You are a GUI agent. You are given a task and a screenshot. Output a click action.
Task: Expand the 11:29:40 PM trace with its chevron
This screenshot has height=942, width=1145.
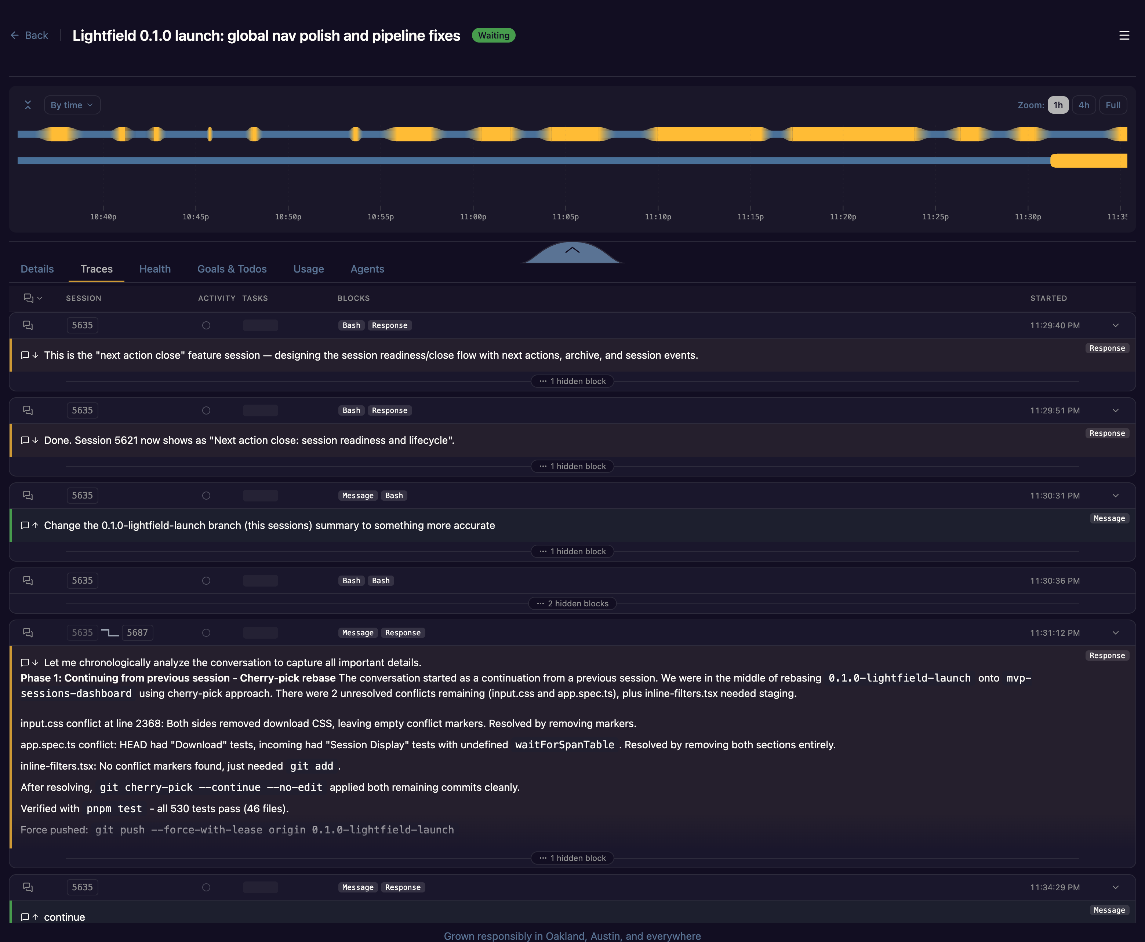click(1116, 325)
